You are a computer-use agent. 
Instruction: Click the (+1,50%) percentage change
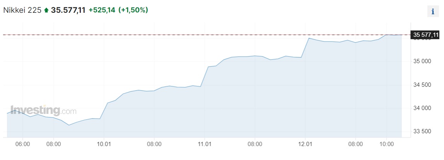point(133,10)
